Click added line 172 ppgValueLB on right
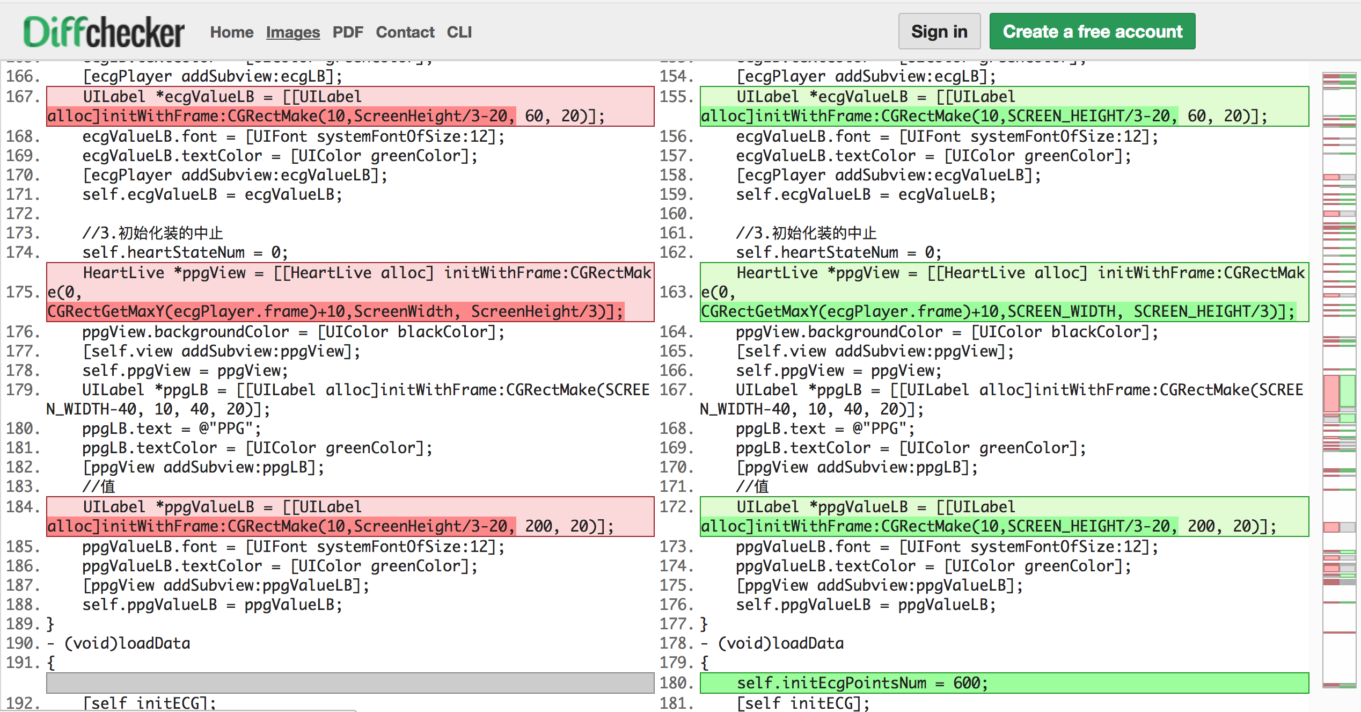 pyautogui.click(x=1004, y=517)
